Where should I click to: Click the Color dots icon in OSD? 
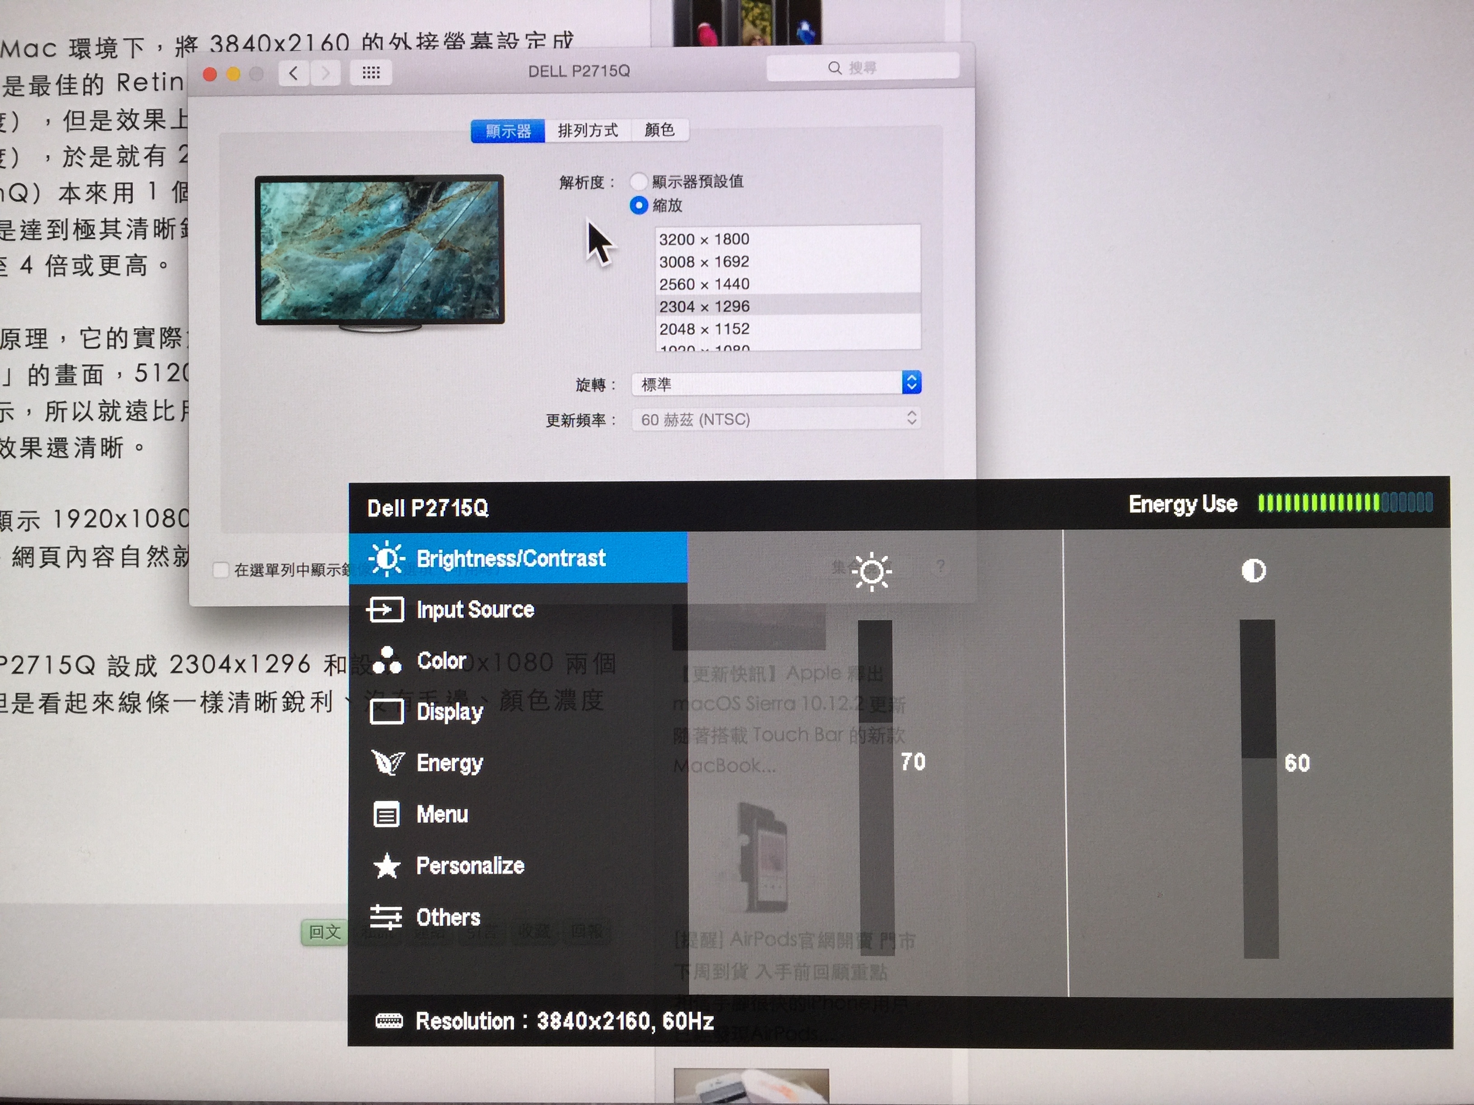tap(387, 660)
